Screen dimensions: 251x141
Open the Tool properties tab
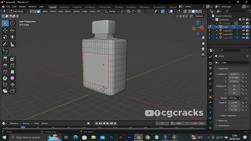(x=210, y=57)
